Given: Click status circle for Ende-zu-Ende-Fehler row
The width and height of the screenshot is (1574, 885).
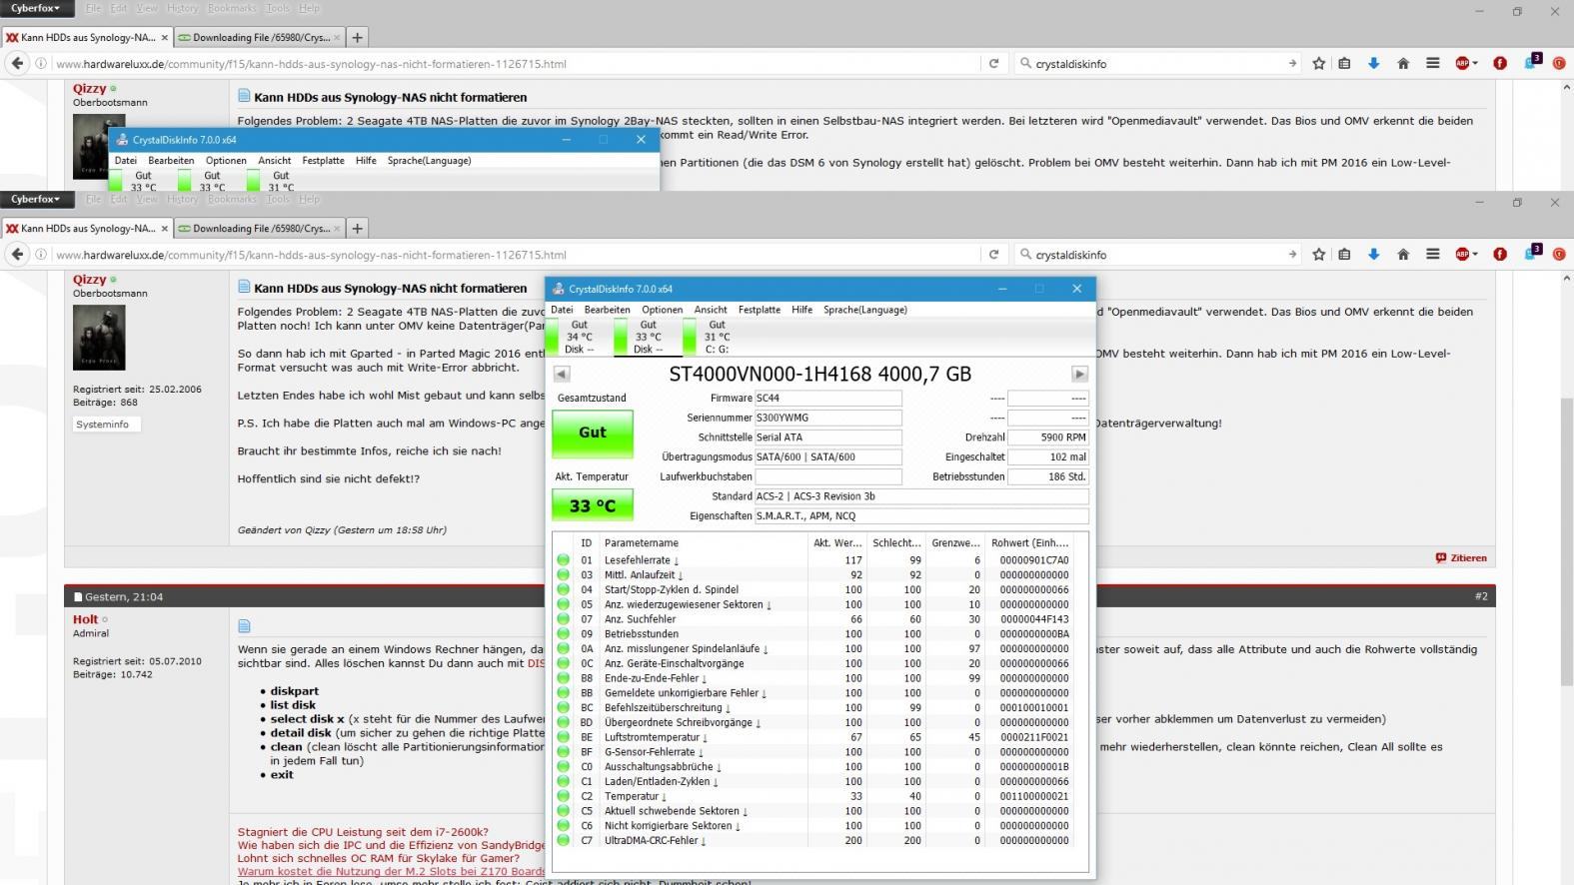Looking at the screenshot, I should coord(564,678).
